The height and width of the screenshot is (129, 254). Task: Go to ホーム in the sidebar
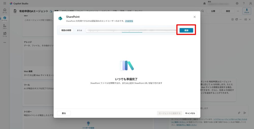point(5,11)
